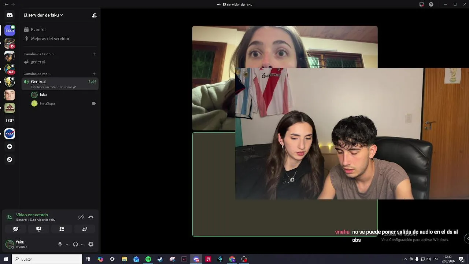Open microphone input options arrow
This screenshot has height=264, width=469.
[x=67, y=244]
